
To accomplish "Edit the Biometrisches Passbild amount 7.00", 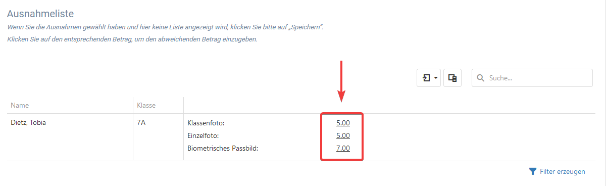I will click(343, 148).
